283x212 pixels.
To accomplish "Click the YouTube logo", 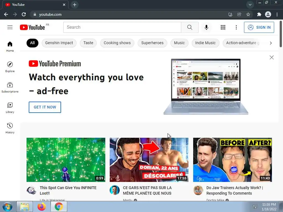I will pyautogui.click(x=32, y=27).
